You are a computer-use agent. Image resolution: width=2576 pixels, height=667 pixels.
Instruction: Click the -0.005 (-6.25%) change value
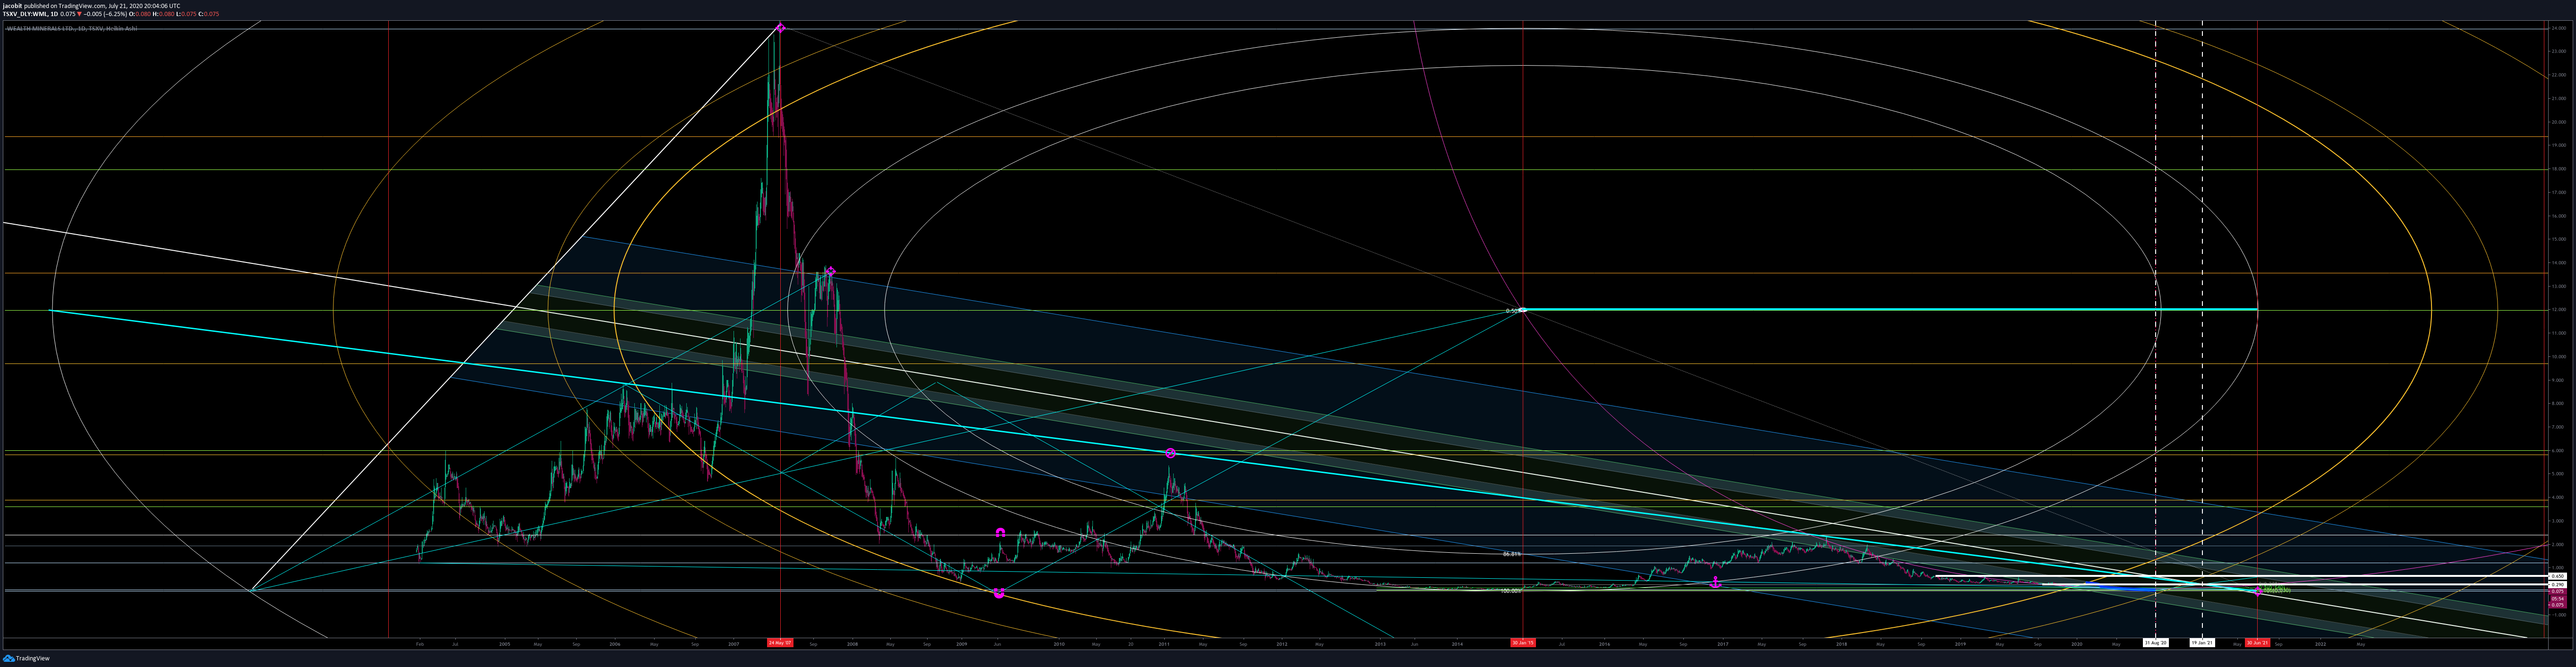pyautogui.click(x=105, y=14)
